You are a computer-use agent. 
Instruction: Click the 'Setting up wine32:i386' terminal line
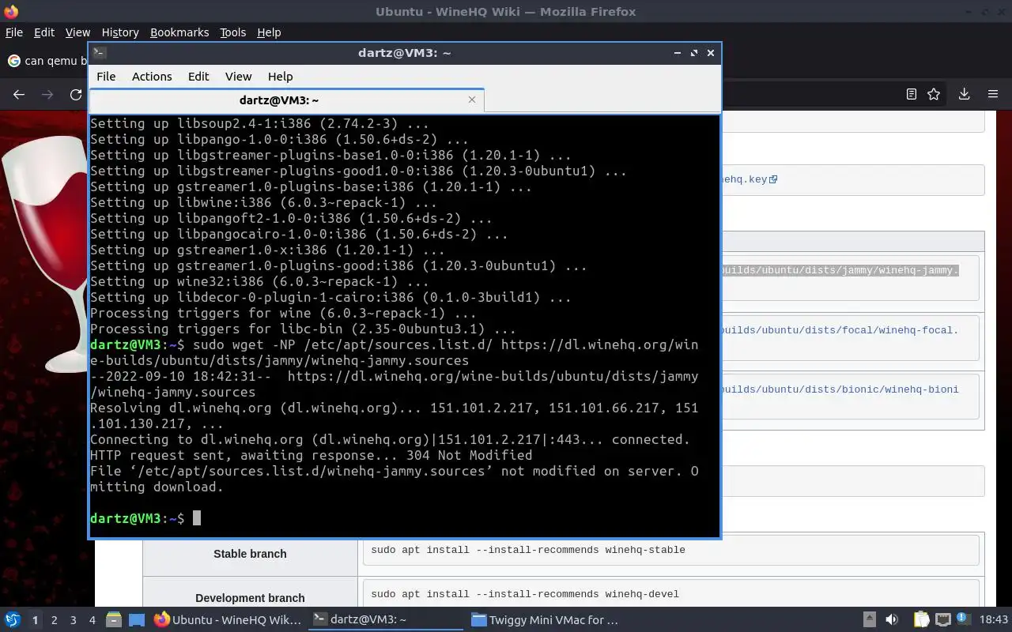point(259,281)
